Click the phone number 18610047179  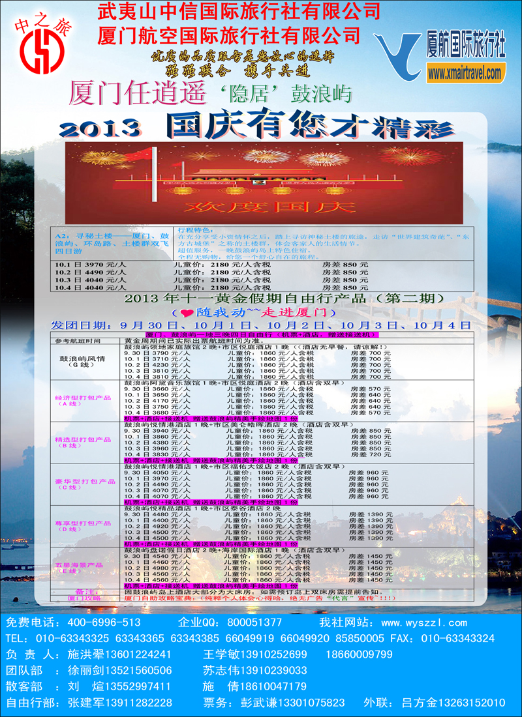point(274,686)
